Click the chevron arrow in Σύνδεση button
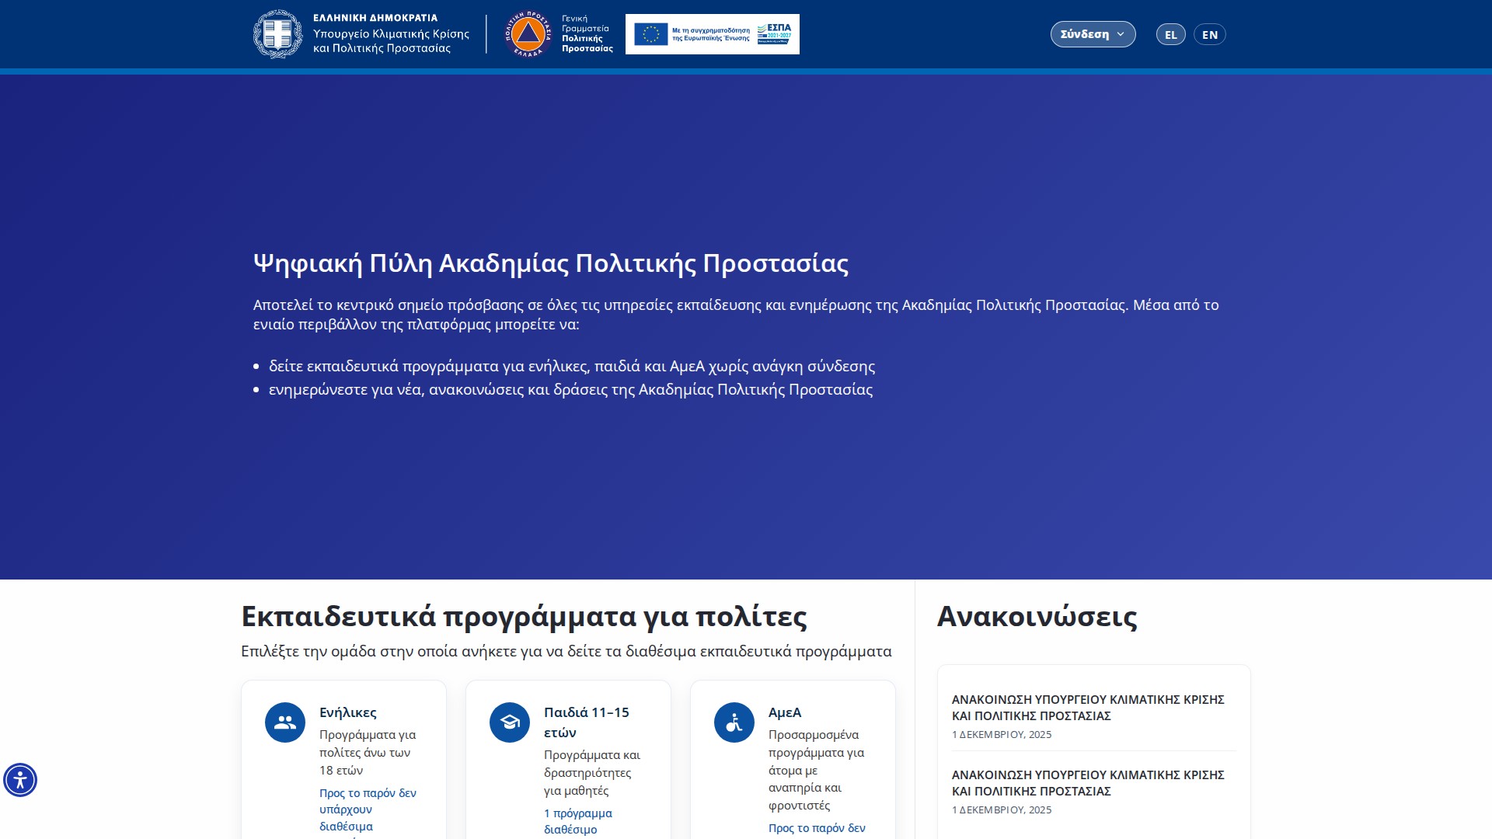This screenshot has height=839, width=1492. (x=1121, y=34)
